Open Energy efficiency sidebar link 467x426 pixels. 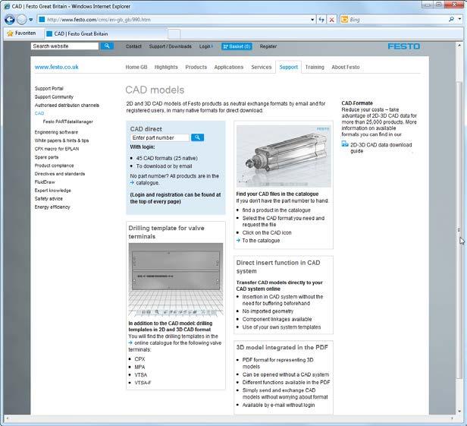[x=52, y=207]
